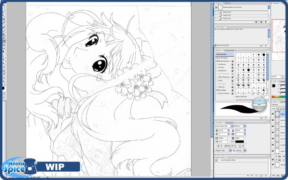Lock transparent pixels in Layers panel

click(278, 109)
